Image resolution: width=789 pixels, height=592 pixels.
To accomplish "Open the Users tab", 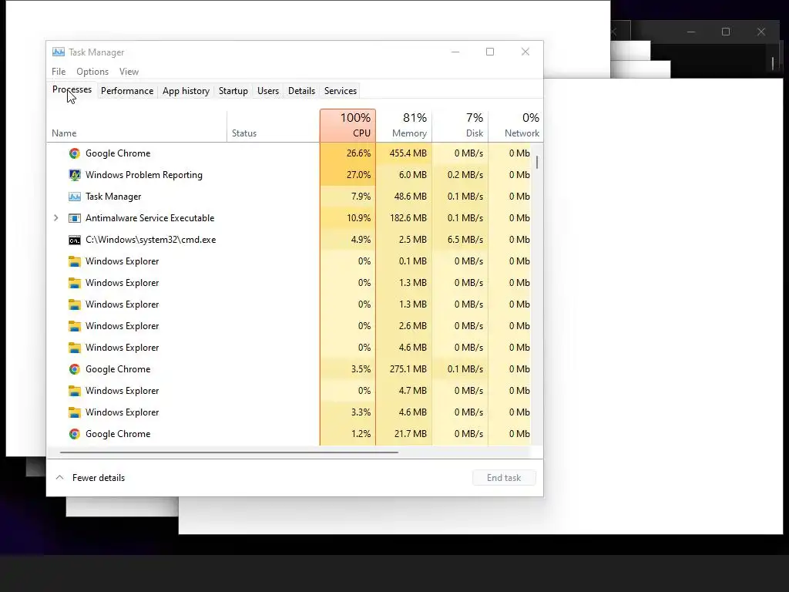I will click(267, 91).
